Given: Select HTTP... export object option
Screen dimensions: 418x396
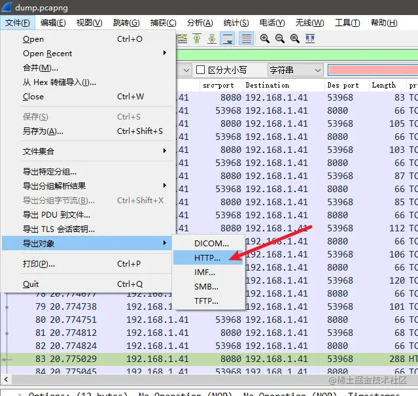Looking at the screenshot, I should coord(208,257).
